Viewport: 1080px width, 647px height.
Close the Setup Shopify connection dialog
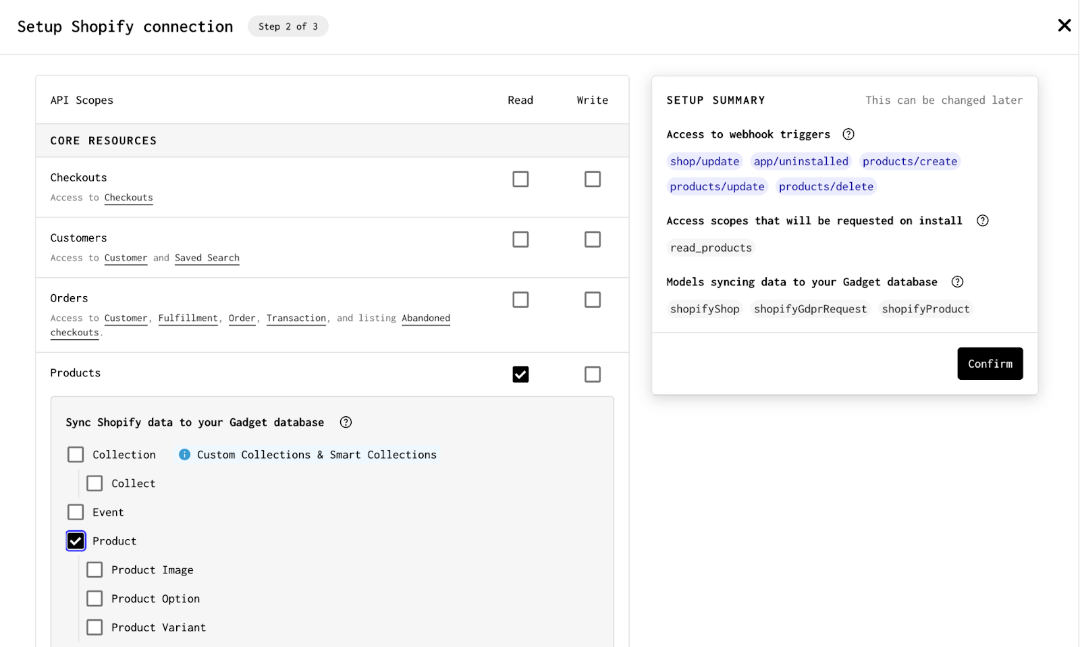(1064, 26)
